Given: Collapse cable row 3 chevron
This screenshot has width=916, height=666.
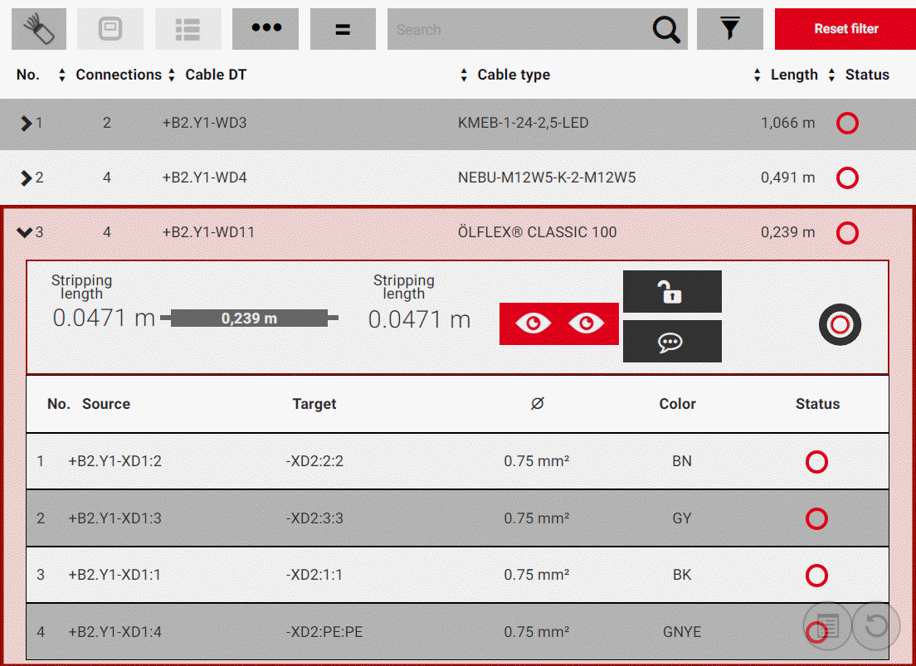Looking at the screenshot, I should pos(25,233).
